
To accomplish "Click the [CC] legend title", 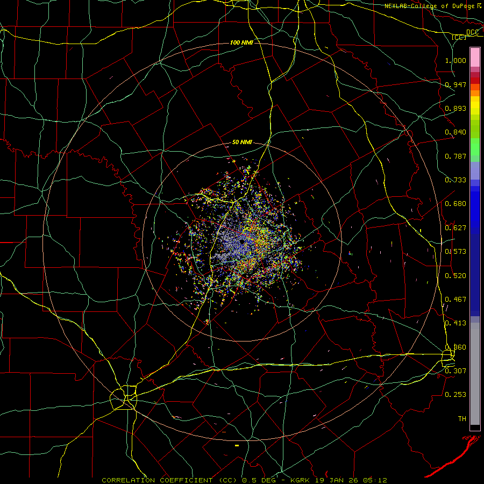I will [459, 37].
